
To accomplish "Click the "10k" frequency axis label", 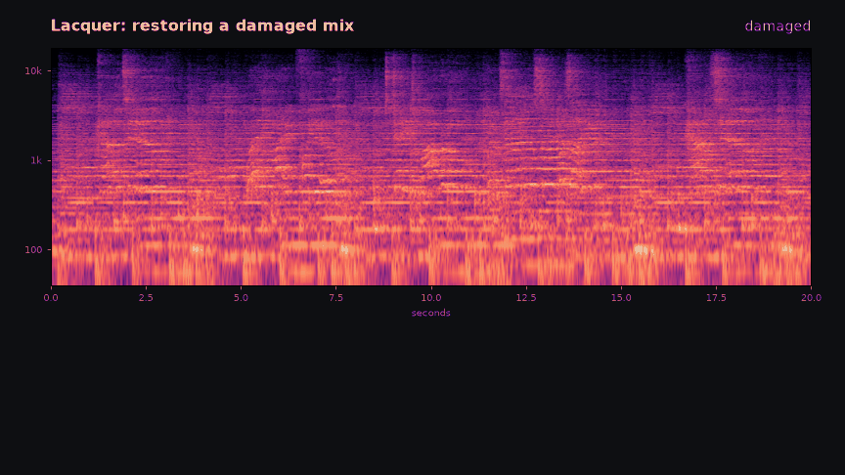I will point(33,71).
